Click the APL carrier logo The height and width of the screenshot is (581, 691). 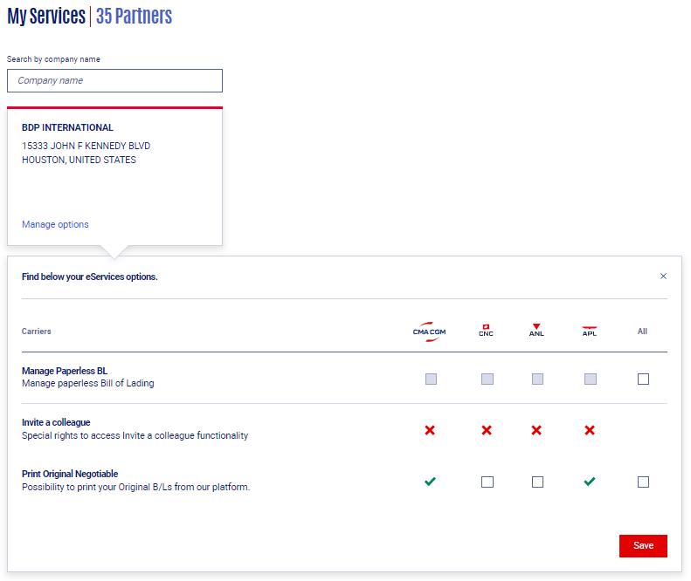(590, 331)
